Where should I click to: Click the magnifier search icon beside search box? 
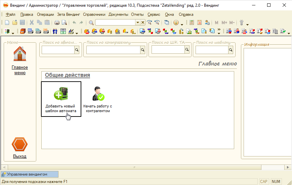[x=91, y=22]
